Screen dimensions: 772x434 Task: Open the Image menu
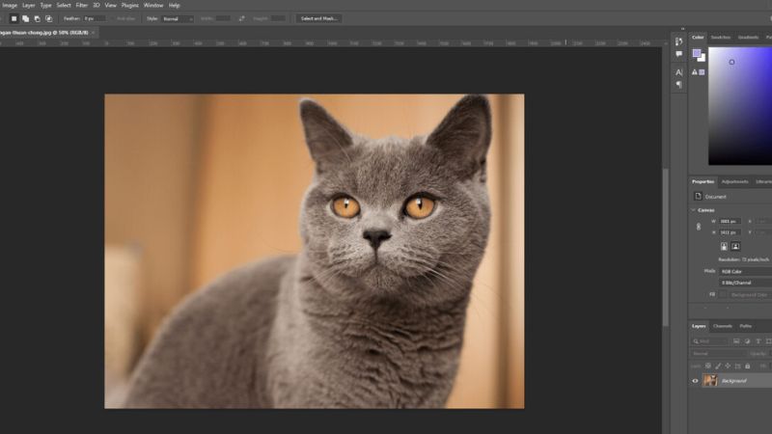[10, 6]
